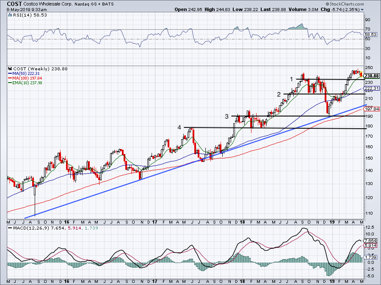Click the 250 price axis label
Viewport: 381px width, 285px height.
tap(369, 68)
